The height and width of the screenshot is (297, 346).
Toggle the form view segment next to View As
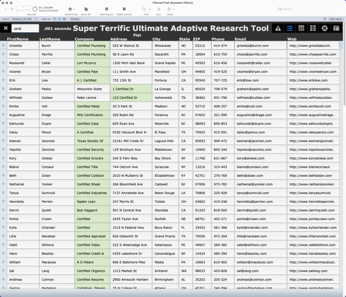[x=54, y=19]
